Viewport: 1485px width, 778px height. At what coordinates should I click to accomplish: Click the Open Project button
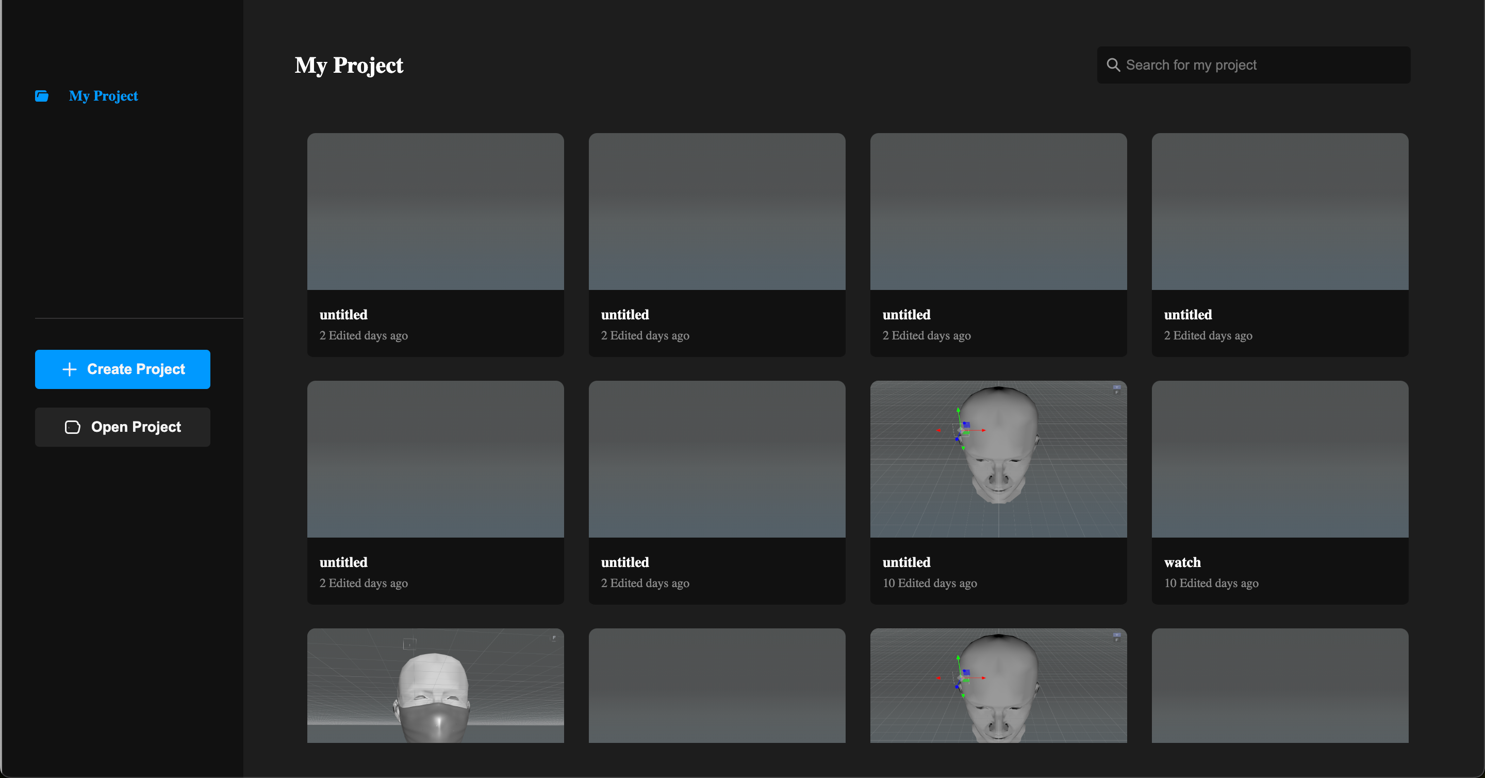122,427
